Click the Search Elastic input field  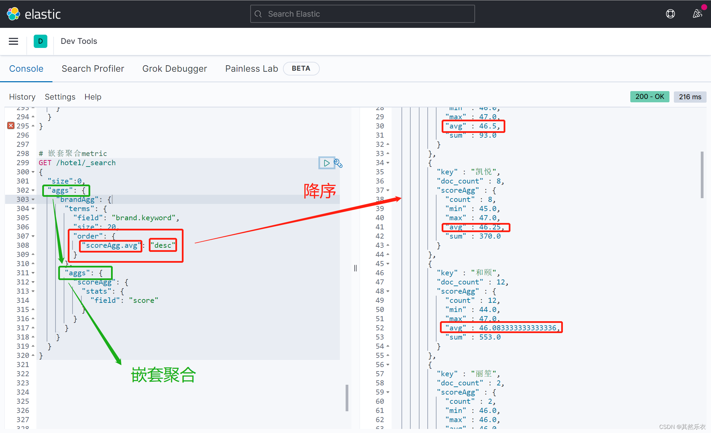tap(362, 14)
